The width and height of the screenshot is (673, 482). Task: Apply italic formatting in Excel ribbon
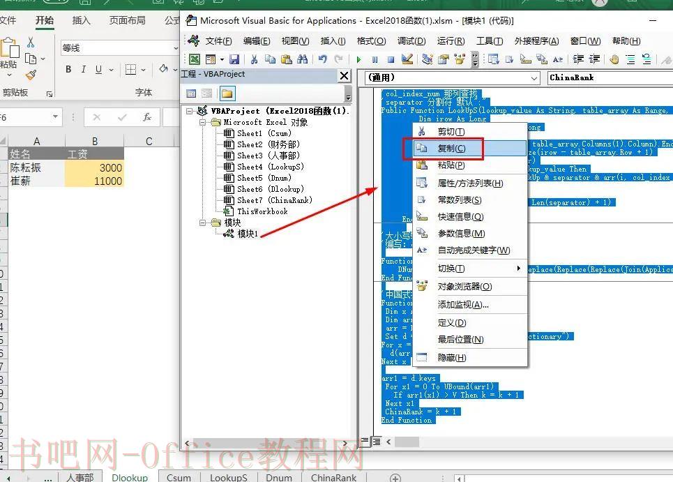[x=84, y=69]
